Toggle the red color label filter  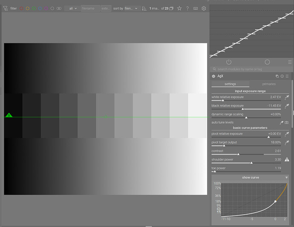[x=21, y=9]
